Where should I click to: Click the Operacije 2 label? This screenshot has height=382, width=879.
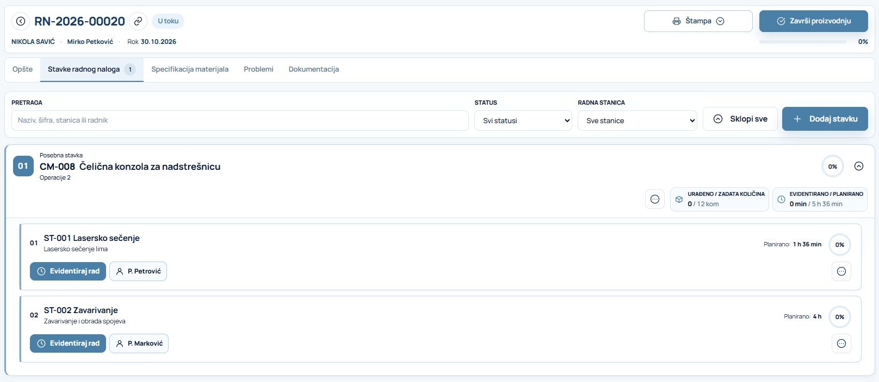[55, 178]
